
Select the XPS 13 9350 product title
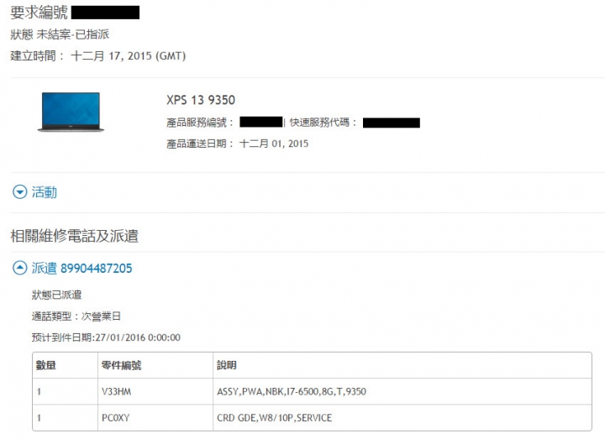click(x=201, y=100)
